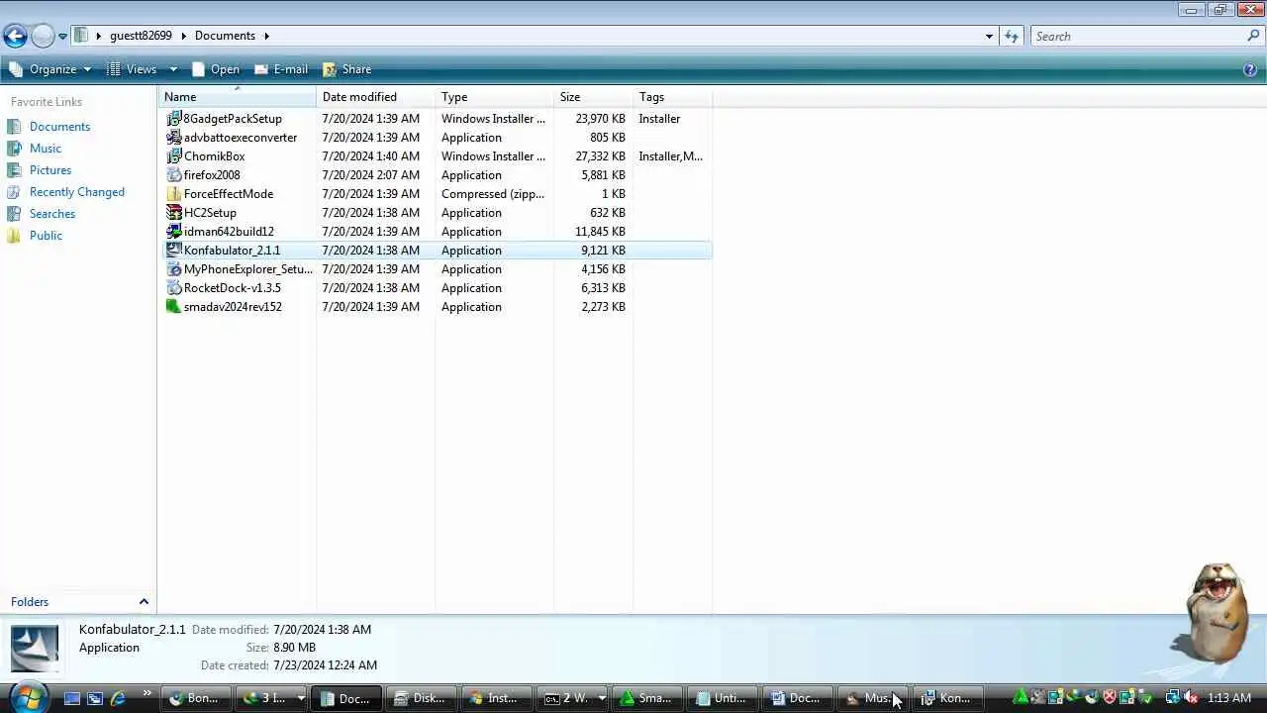
Task: Open the arrow after guestt82699 in address bar
Action: click(183, 36)
